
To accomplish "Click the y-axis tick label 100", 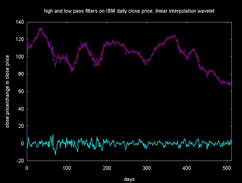I will [x=20, y=57].
